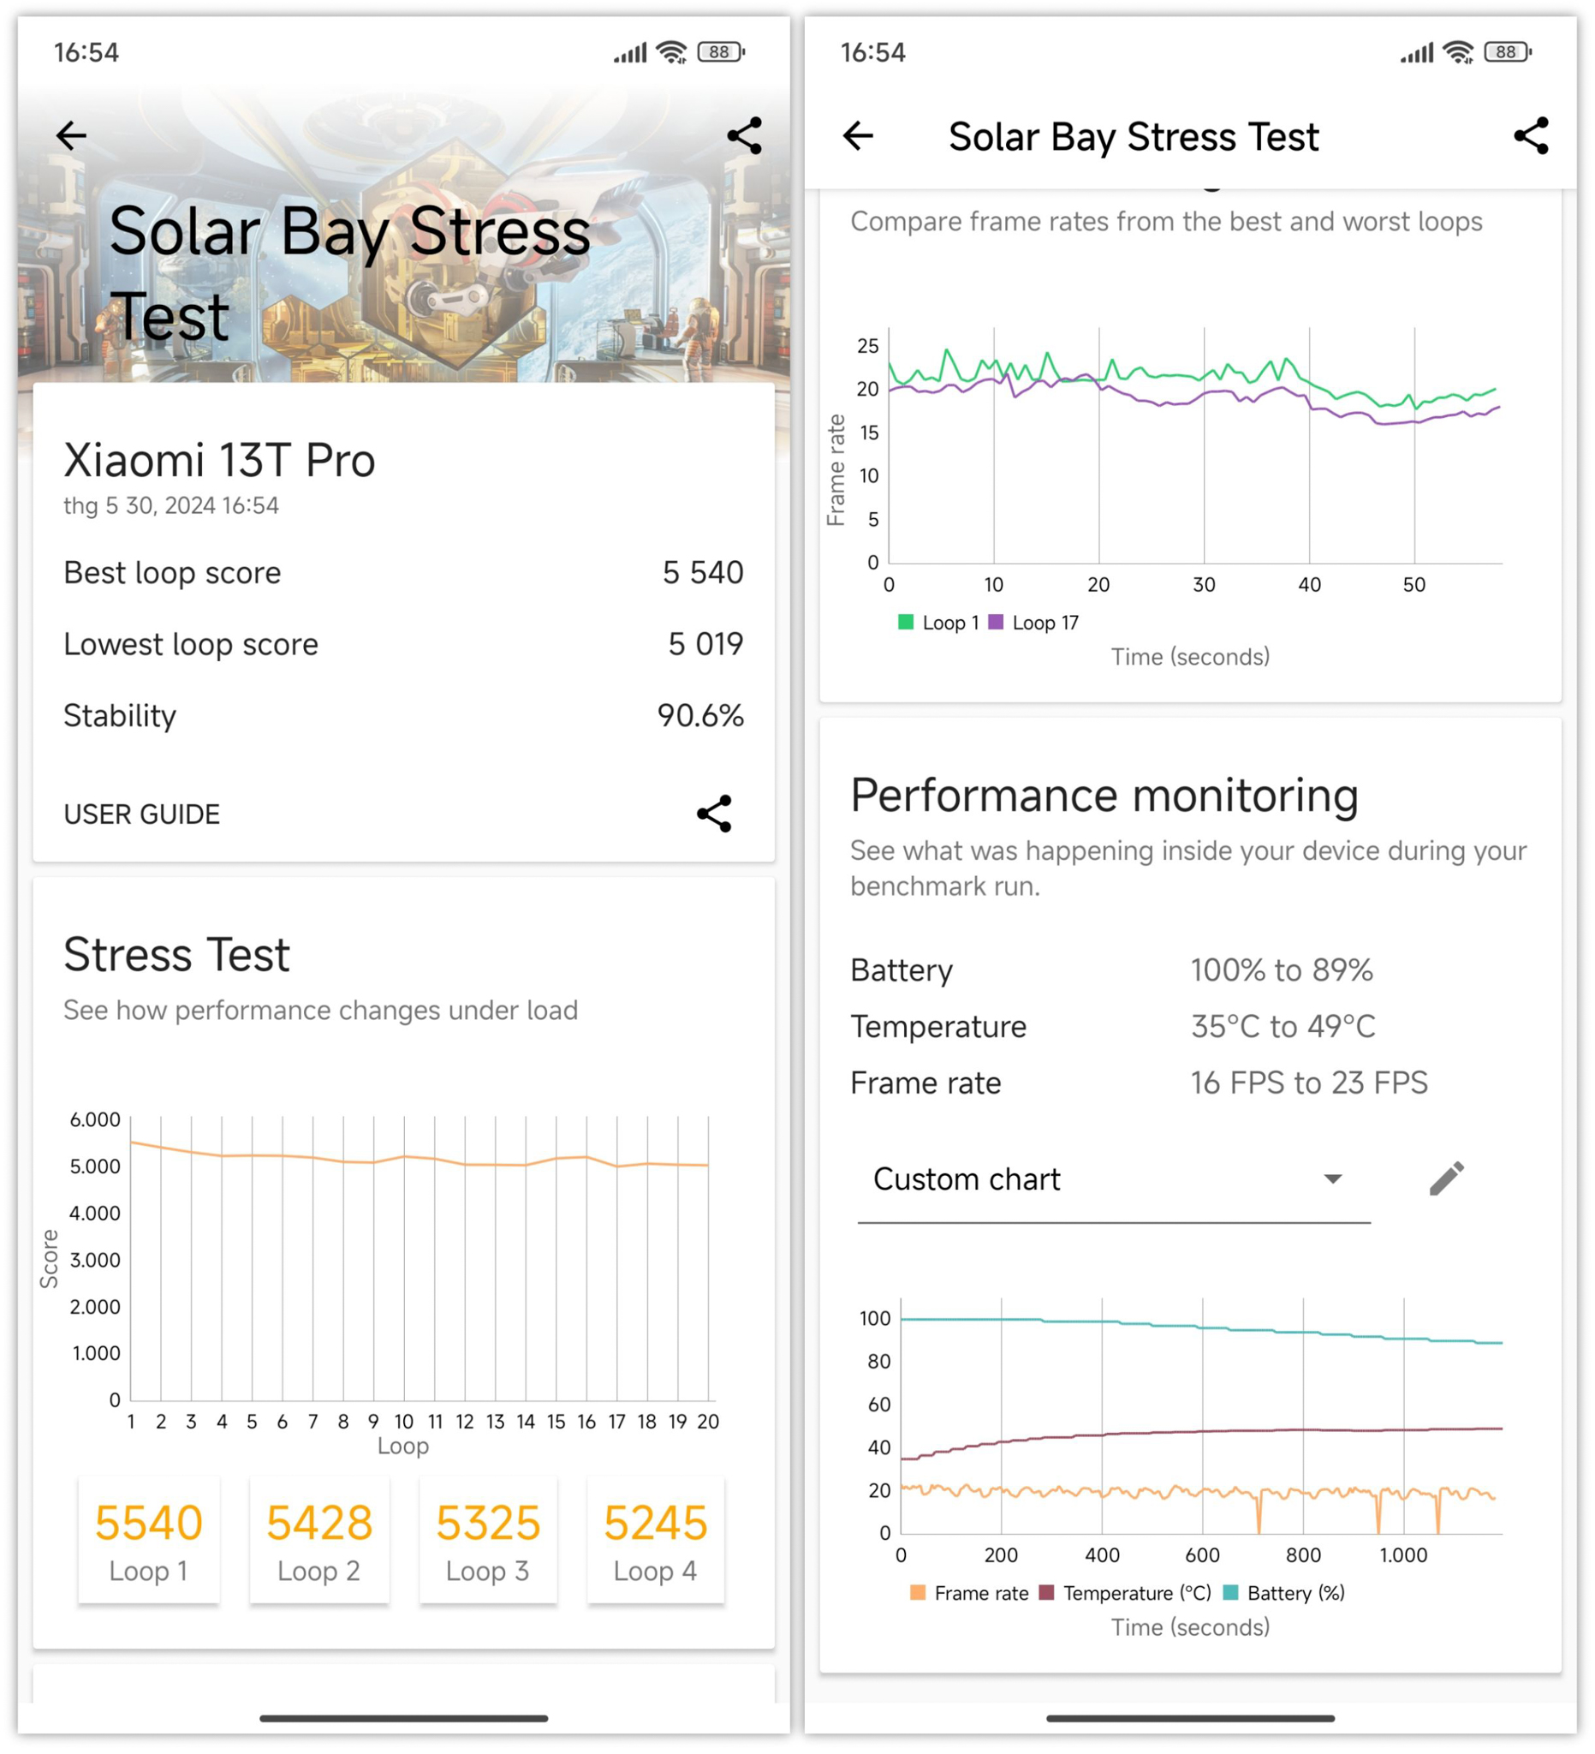Tap the Lowest loop score value 5 019
Image resolution: width=1595 pixels, height=1754 pixels.
705,644
